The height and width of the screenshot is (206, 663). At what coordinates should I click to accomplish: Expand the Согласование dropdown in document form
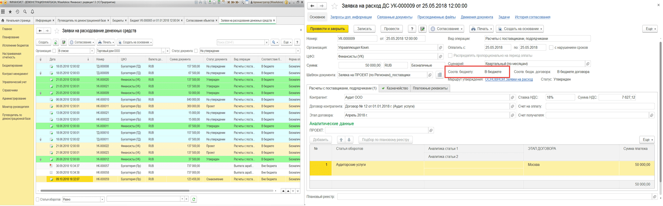click(x=447, y=29)
